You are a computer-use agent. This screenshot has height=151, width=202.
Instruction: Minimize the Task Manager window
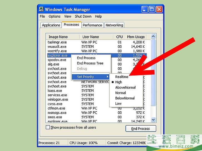(144, 9)
